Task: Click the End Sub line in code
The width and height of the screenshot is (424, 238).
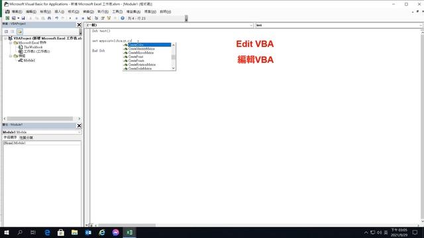Action: pyautogui.click(x=99, y=51)
